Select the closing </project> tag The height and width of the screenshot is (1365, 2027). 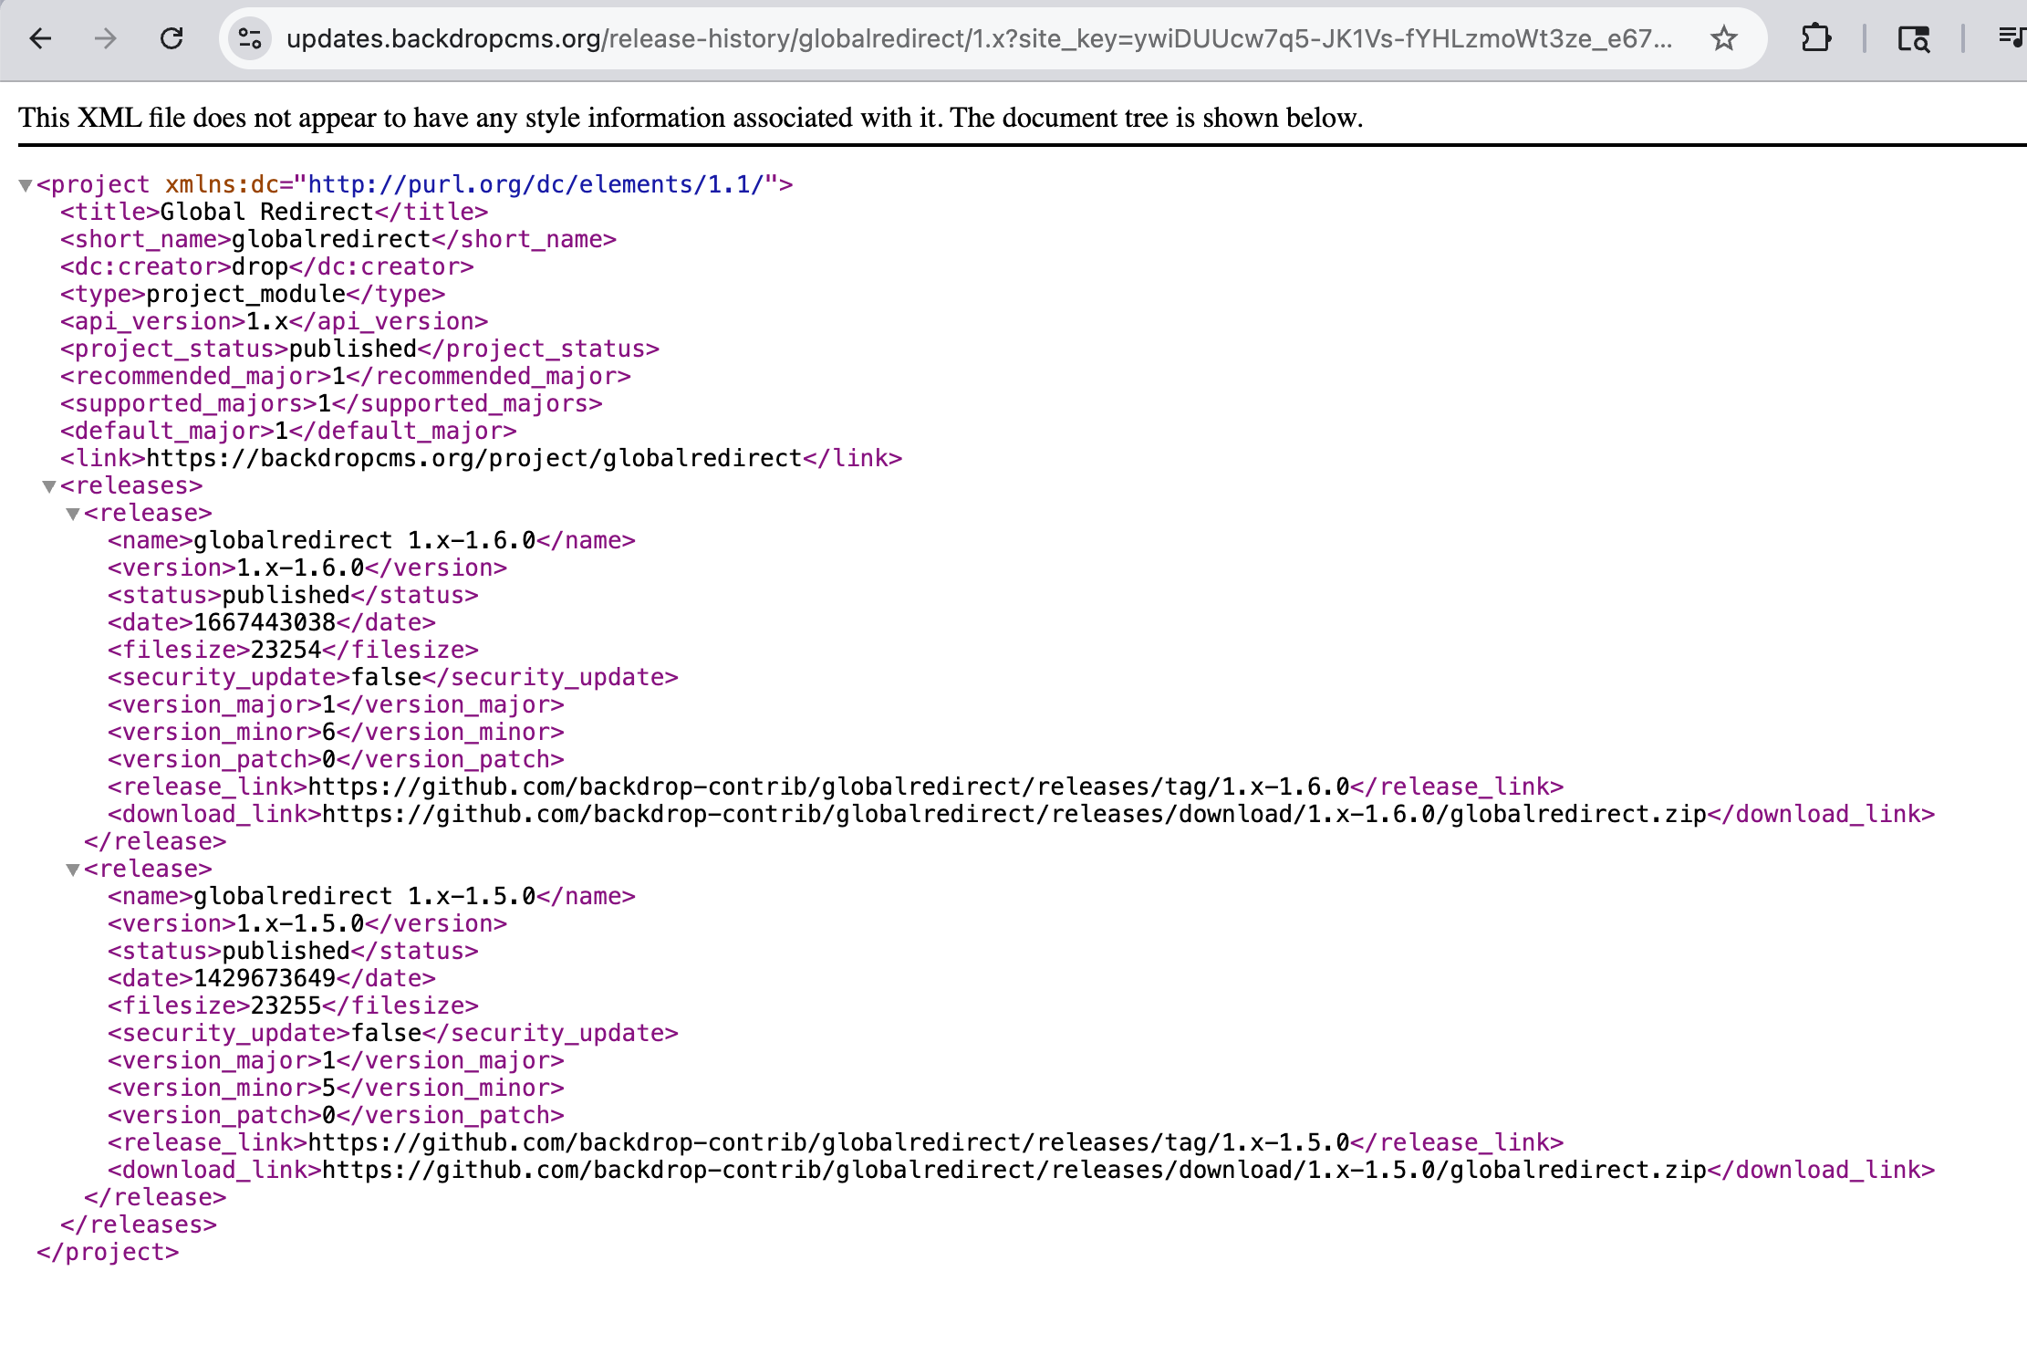point(108,1252)
